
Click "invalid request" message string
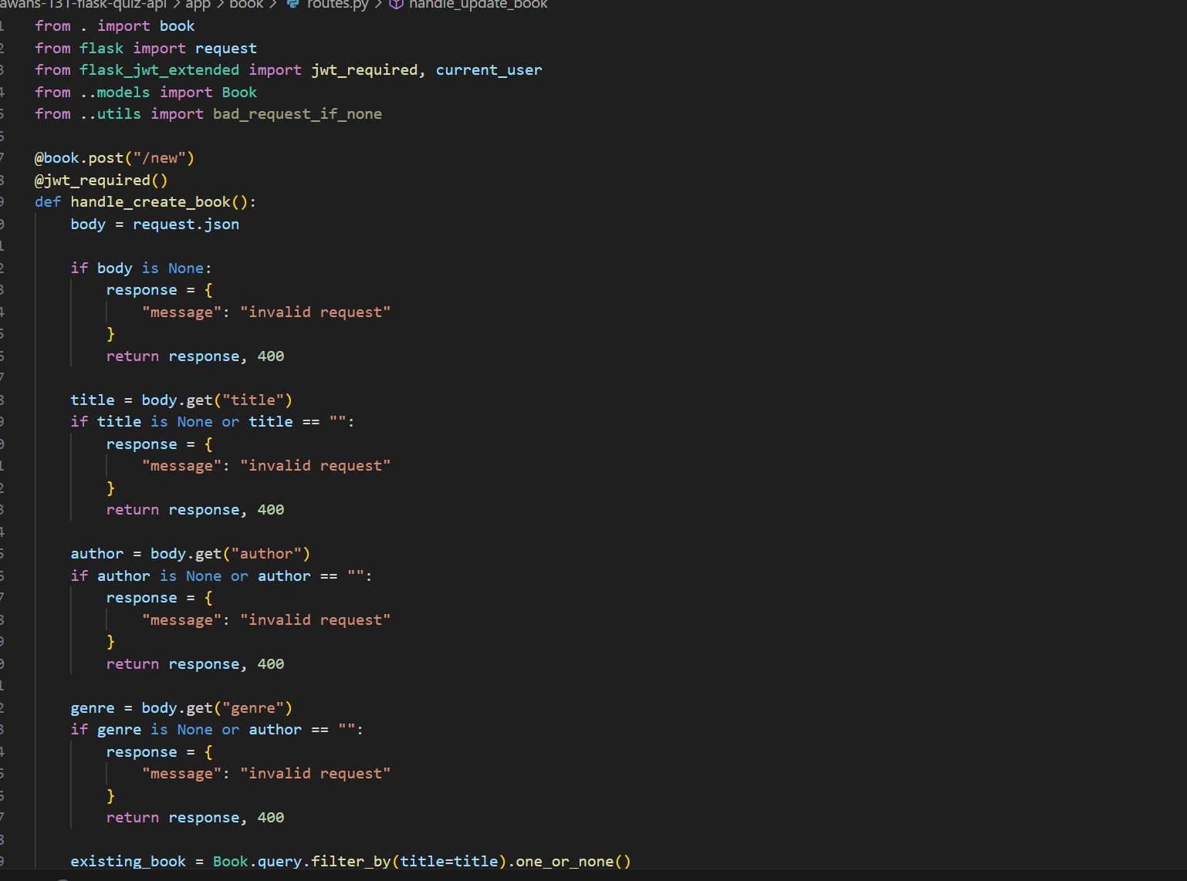[x=316, y=311]
